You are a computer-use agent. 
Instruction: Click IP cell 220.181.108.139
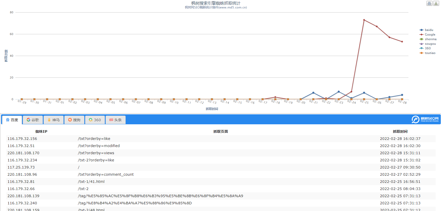point(23,196)
